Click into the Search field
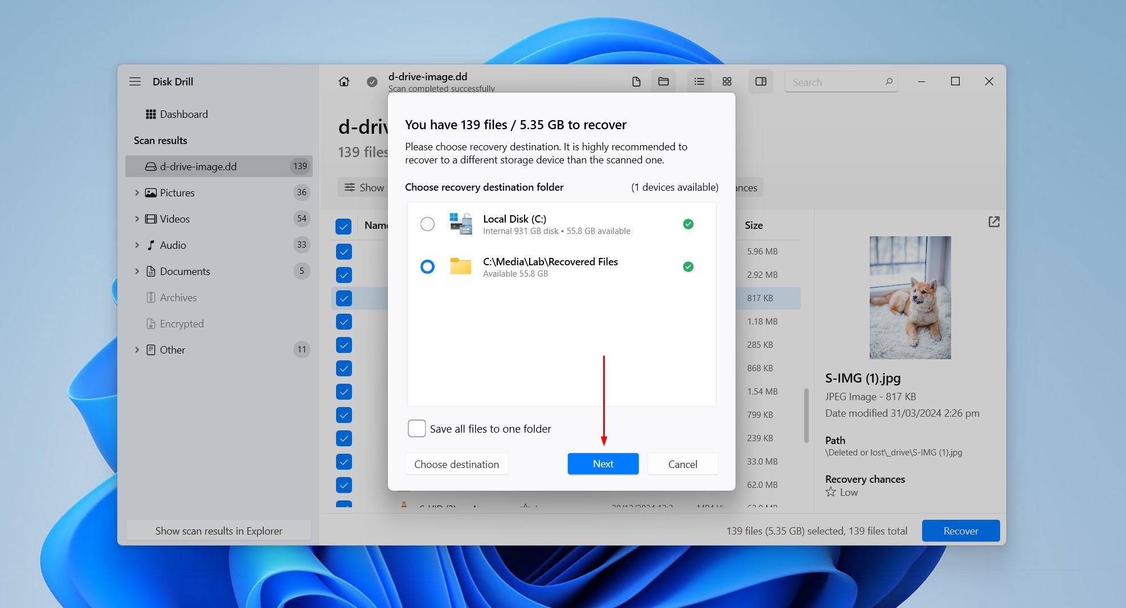The image size is (1126, 608). (x=841, y=82)
